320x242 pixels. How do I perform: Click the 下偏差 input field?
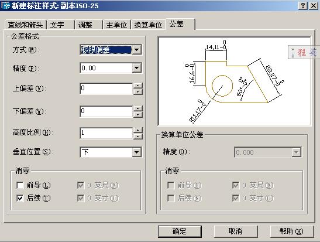106,111
